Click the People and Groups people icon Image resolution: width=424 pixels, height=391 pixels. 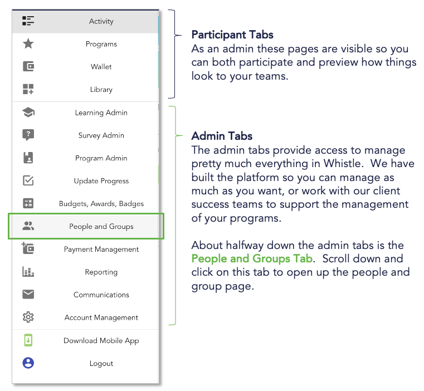point(28,226)
